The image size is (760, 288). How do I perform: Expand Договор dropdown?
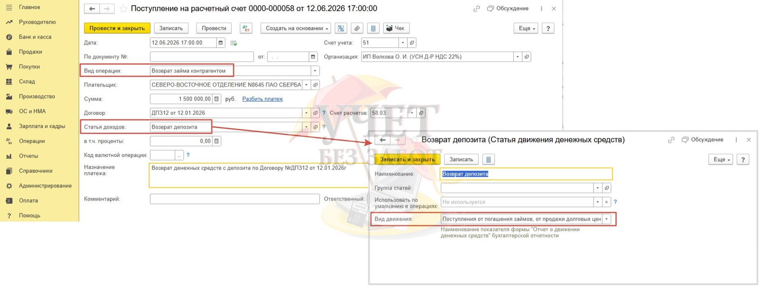(x=306, y=113)
